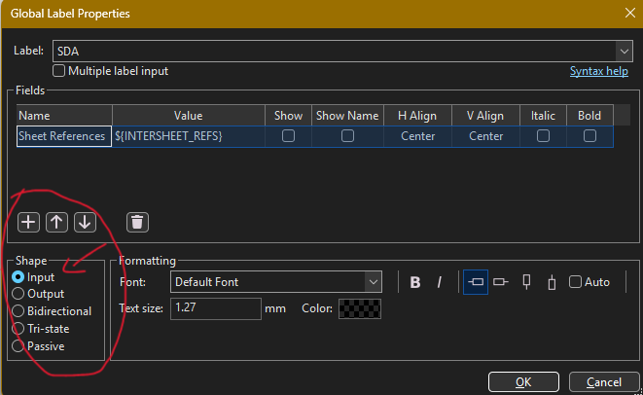
Task: Click the ${INTERSHEET_REFS} value cell
Action: 189,136
